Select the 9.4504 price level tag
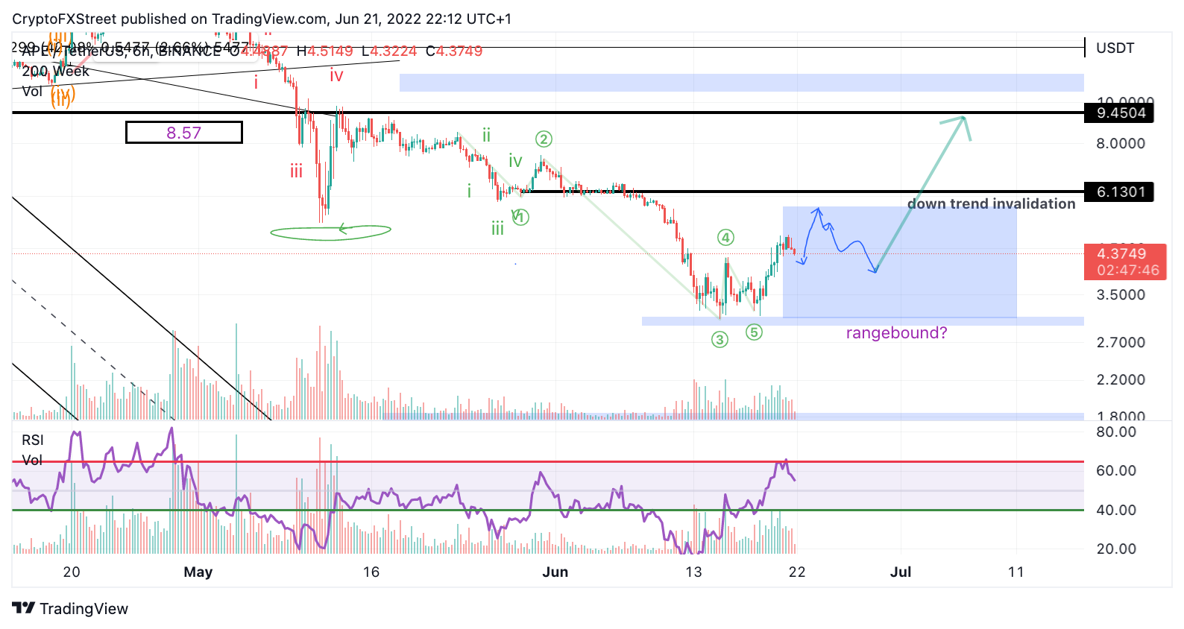 (x=1120, y=113)
